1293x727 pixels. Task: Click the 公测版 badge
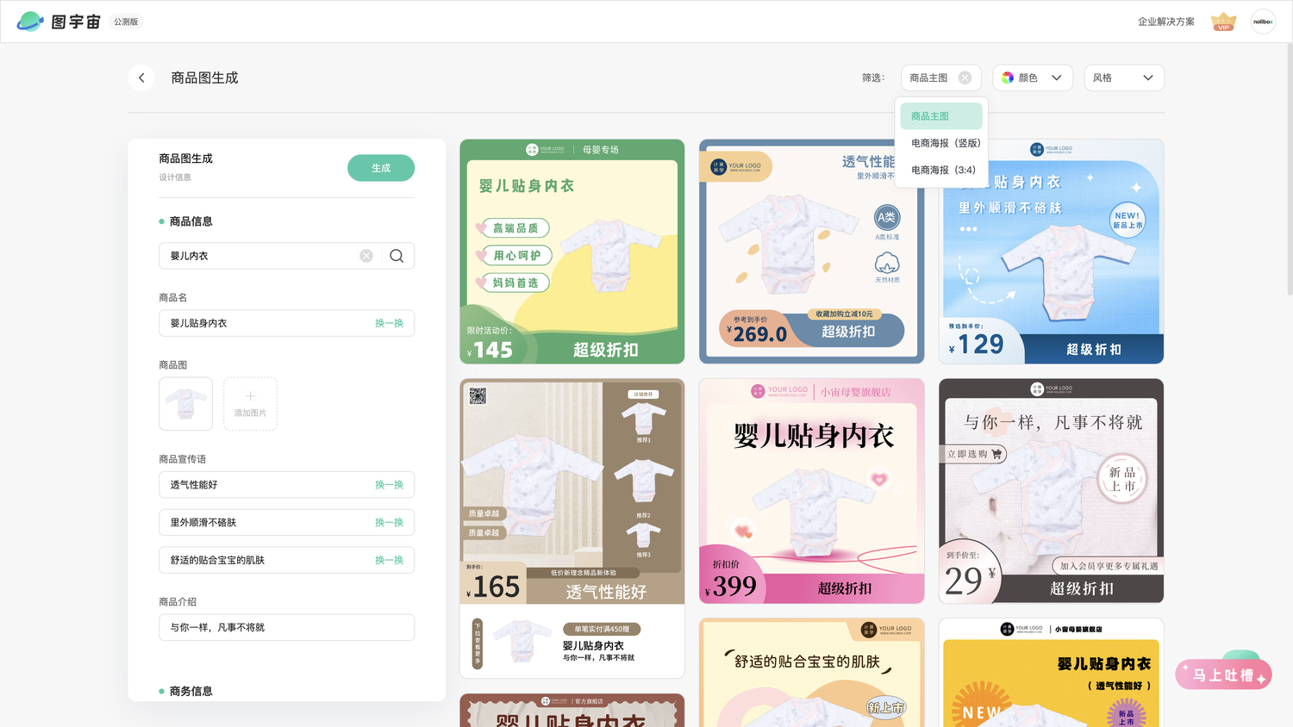[x=126, y=22]
